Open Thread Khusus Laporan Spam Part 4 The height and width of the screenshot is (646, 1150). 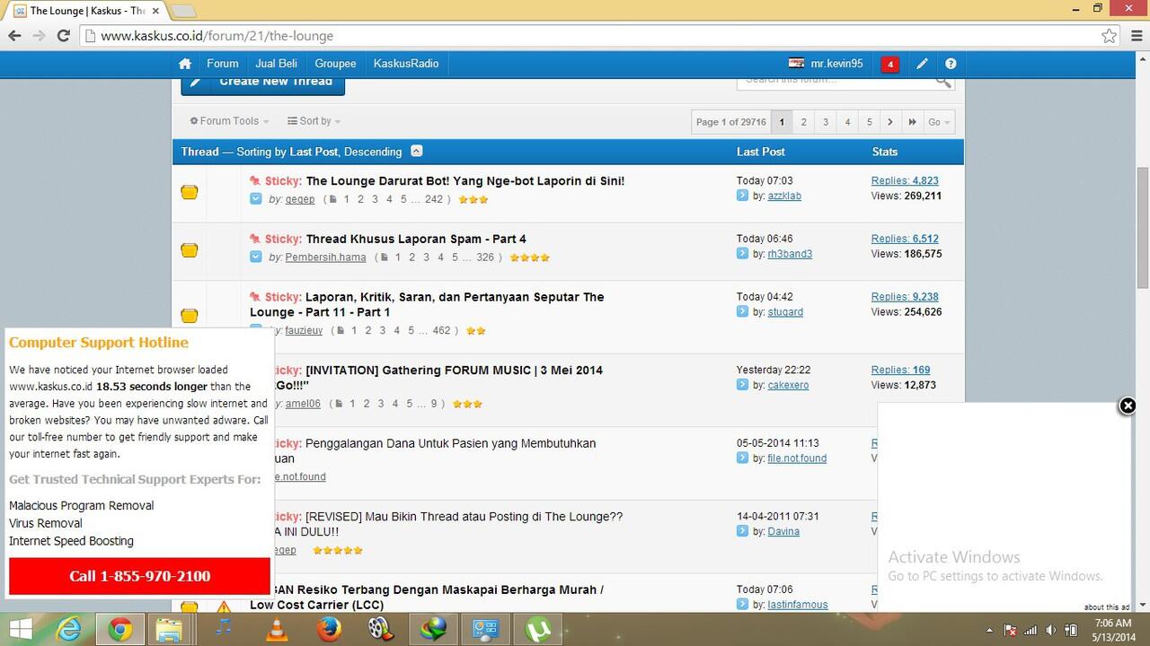[x=416, y=239]
